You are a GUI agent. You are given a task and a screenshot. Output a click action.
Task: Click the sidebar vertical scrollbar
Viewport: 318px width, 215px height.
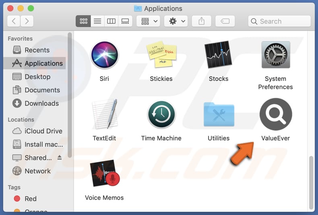(70, 95)
